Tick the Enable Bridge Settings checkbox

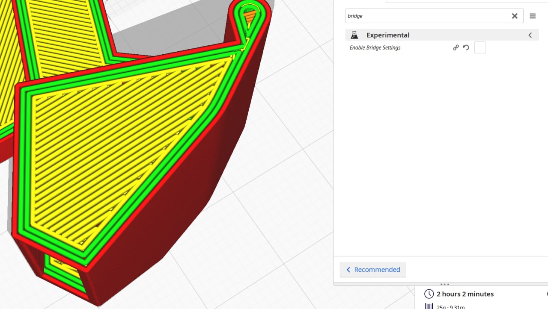(x=480, y=47)
